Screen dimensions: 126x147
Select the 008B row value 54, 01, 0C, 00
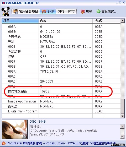coord(50,32)
